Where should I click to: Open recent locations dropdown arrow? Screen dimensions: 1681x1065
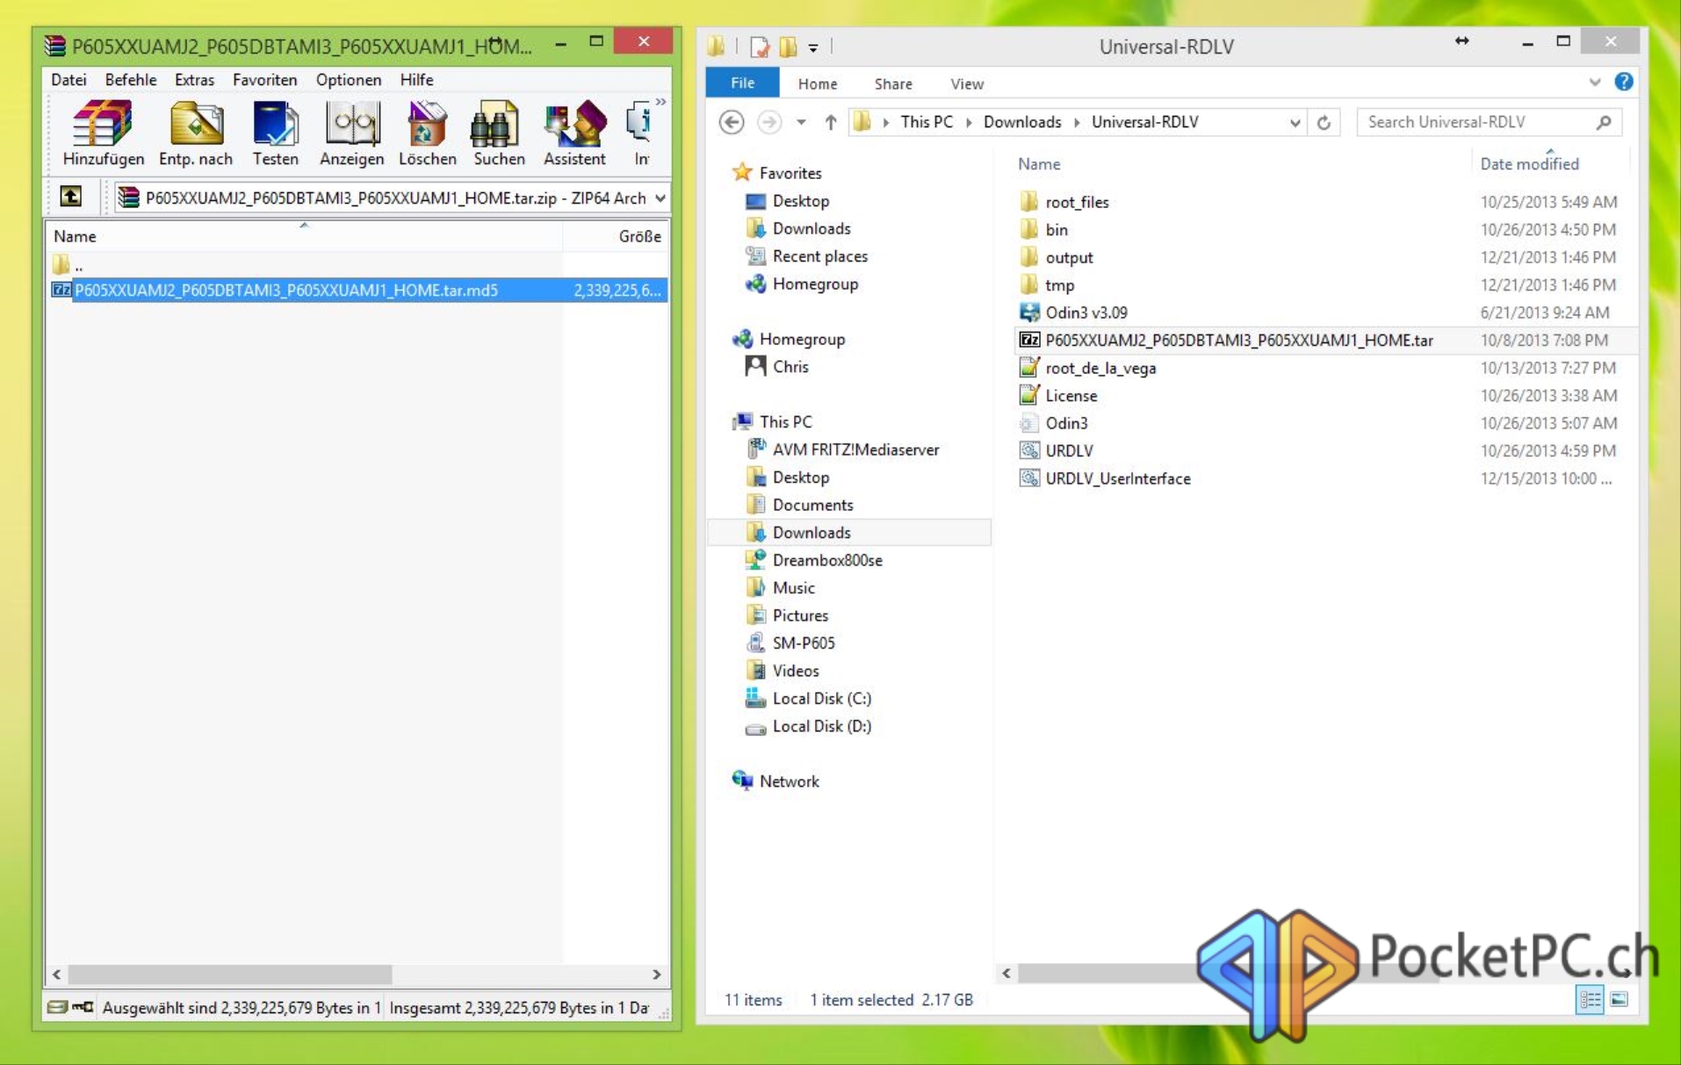tap(801, 122)
